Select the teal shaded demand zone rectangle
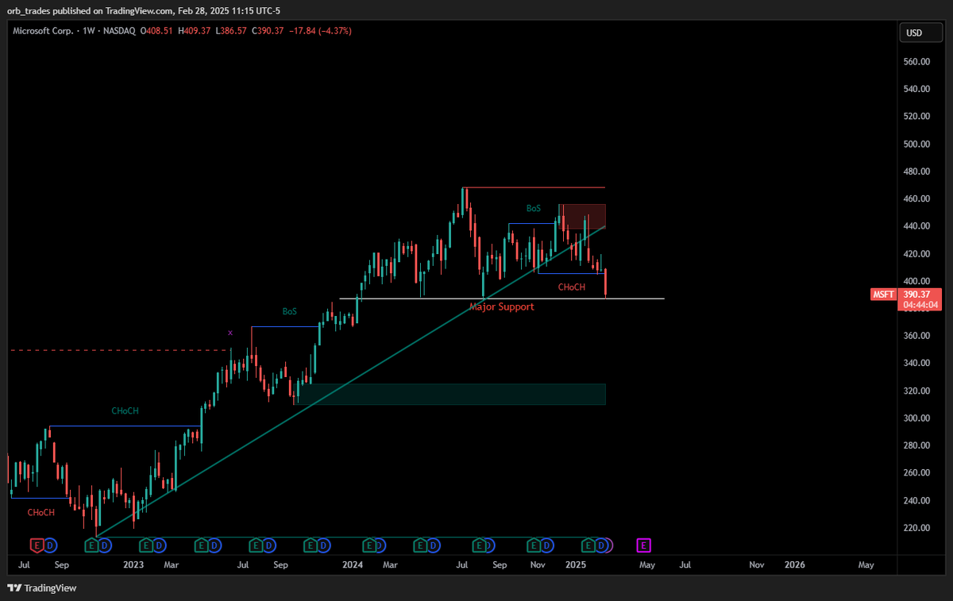 pos(450,395)
